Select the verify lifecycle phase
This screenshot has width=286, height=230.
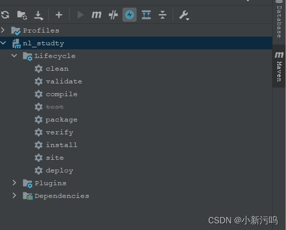click(59, 132)
